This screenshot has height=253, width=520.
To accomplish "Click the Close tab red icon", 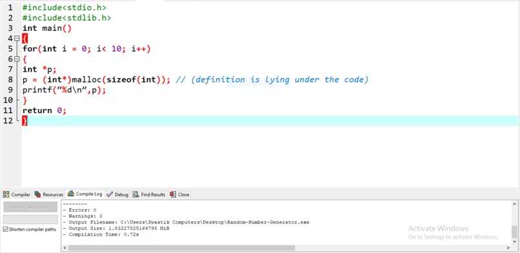I will pos(173,195).
